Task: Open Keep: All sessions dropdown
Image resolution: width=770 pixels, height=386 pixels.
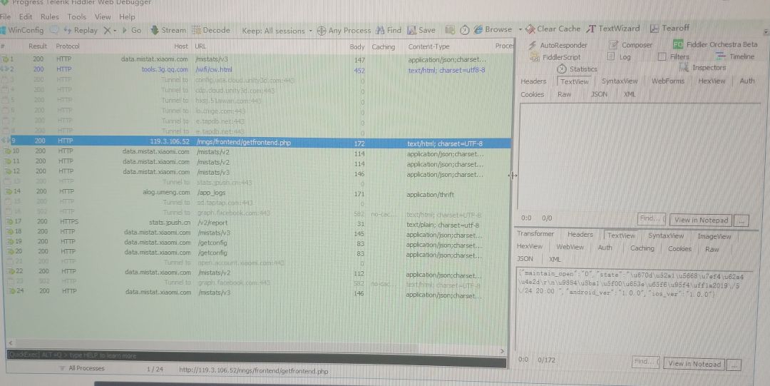Action: tap(277, 31)
